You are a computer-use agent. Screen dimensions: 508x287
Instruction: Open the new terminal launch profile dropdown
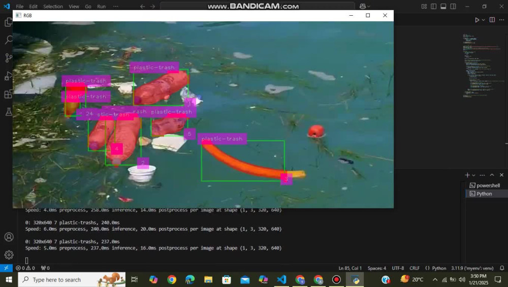coord(473,175)
